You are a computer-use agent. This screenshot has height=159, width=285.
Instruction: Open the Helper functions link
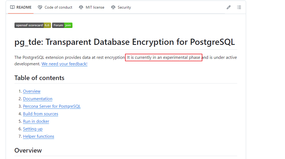pyautogui.click(x=39, y=136)
